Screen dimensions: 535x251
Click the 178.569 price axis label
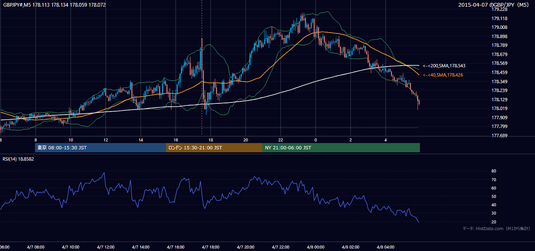(499, 63)
